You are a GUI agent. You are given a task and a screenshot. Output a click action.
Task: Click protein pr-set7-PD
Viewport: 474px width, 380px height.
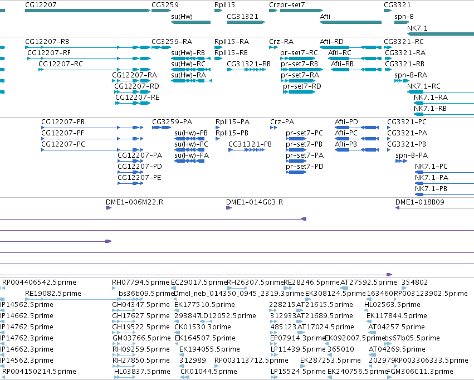305,167
